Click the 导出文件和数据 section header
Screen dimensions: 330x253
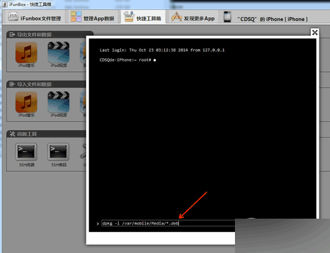pos(50,34)
